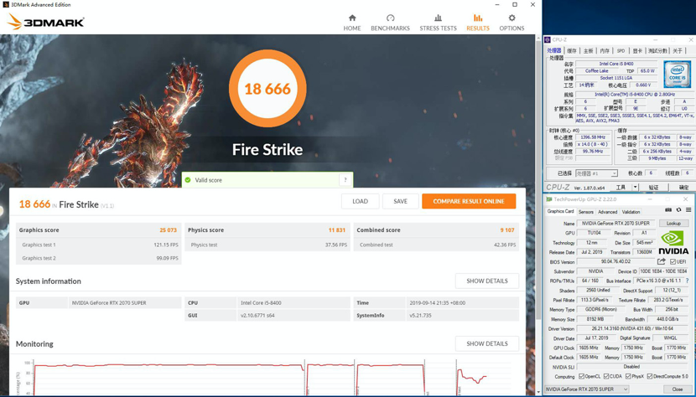Open the 缓存 cache tab in CPU-Z

point(572,51)
